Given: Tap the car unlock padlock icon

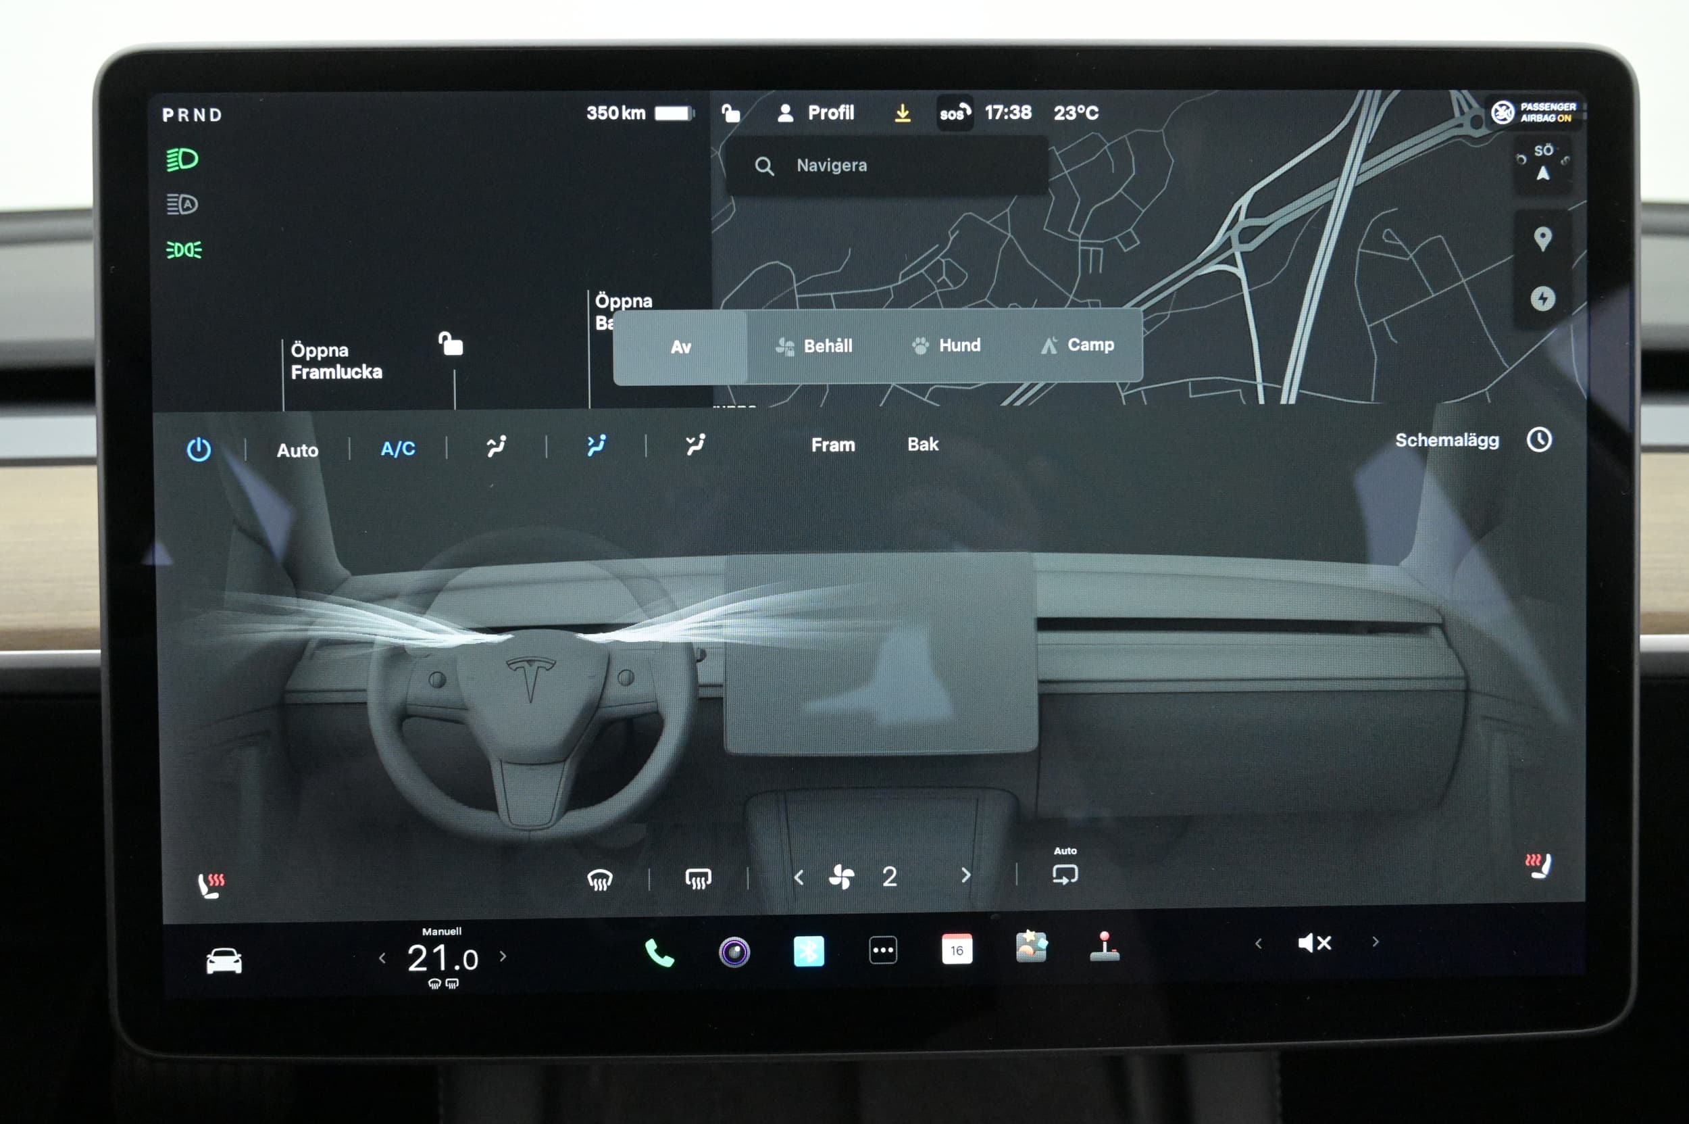Looking at the screenshot, I should coord(451,343).
